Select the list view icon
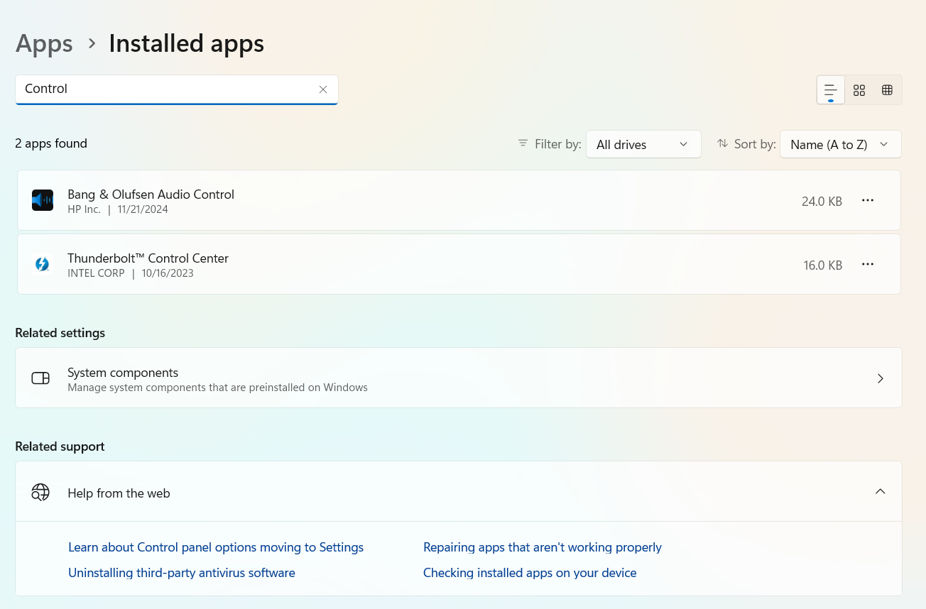Image resolution: width=926 pixels, height=609 pixels. (x=831, y=90)
